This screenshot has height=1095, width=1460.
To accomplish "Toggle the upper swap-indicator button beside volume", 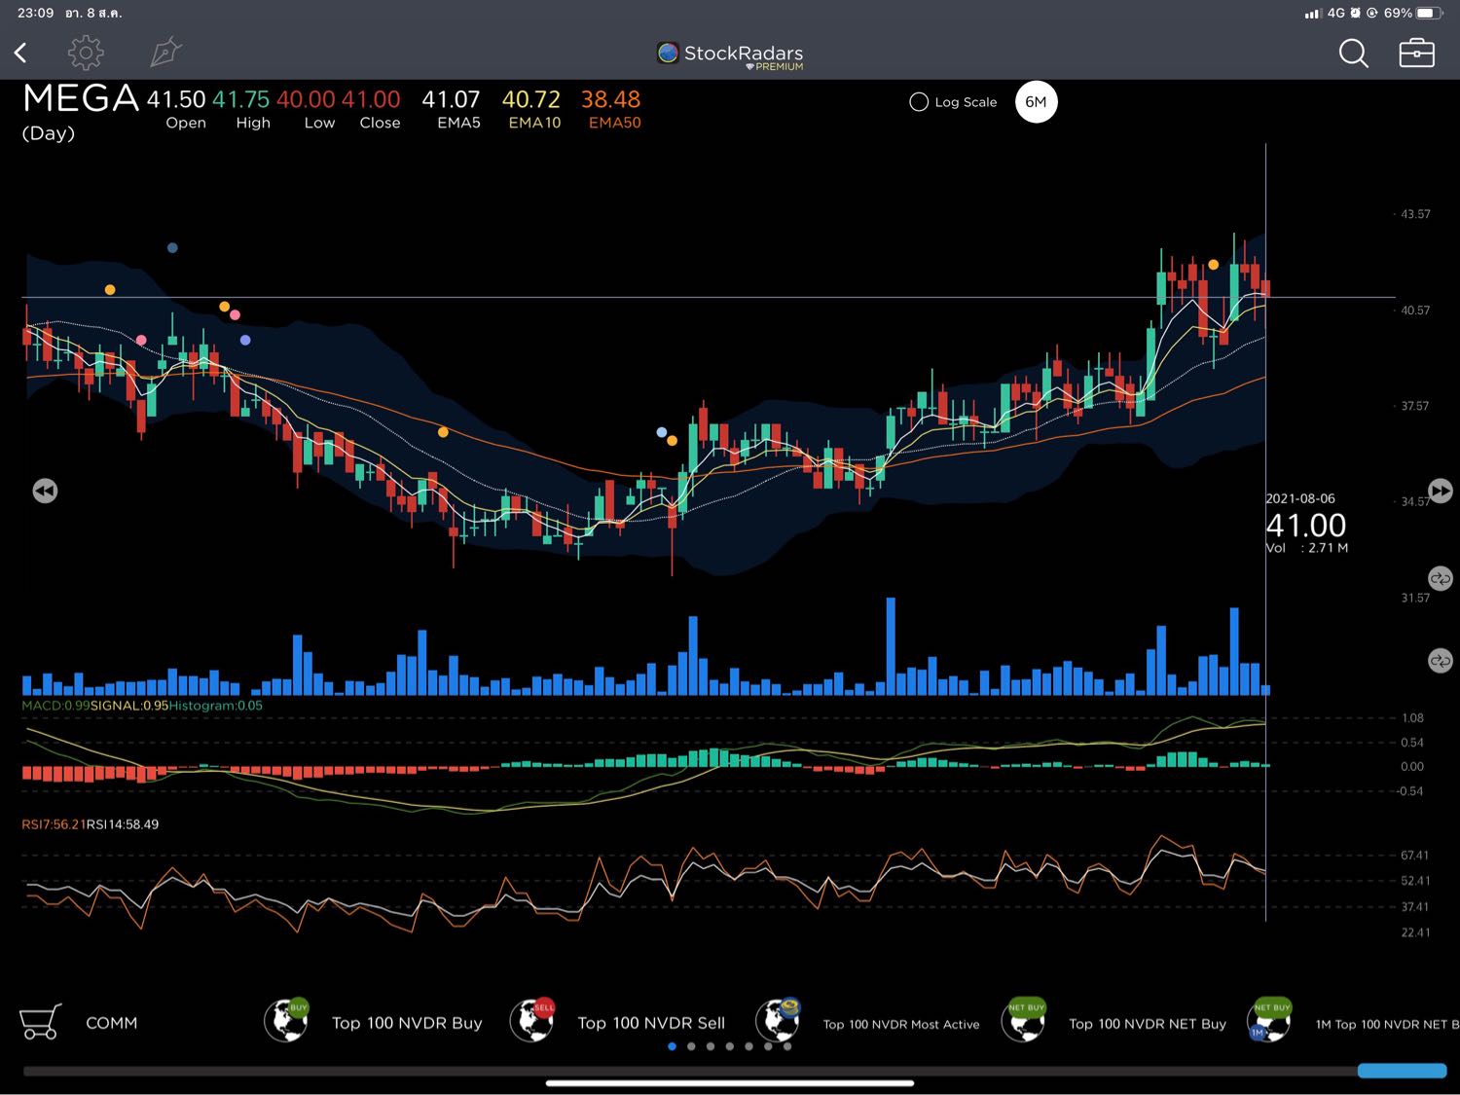I will tap(1440, 578).
